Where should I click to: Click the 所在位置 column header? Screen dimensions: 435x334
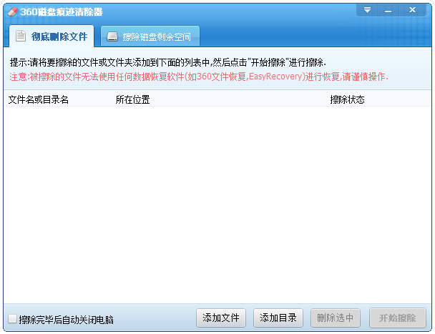(132, 99)
